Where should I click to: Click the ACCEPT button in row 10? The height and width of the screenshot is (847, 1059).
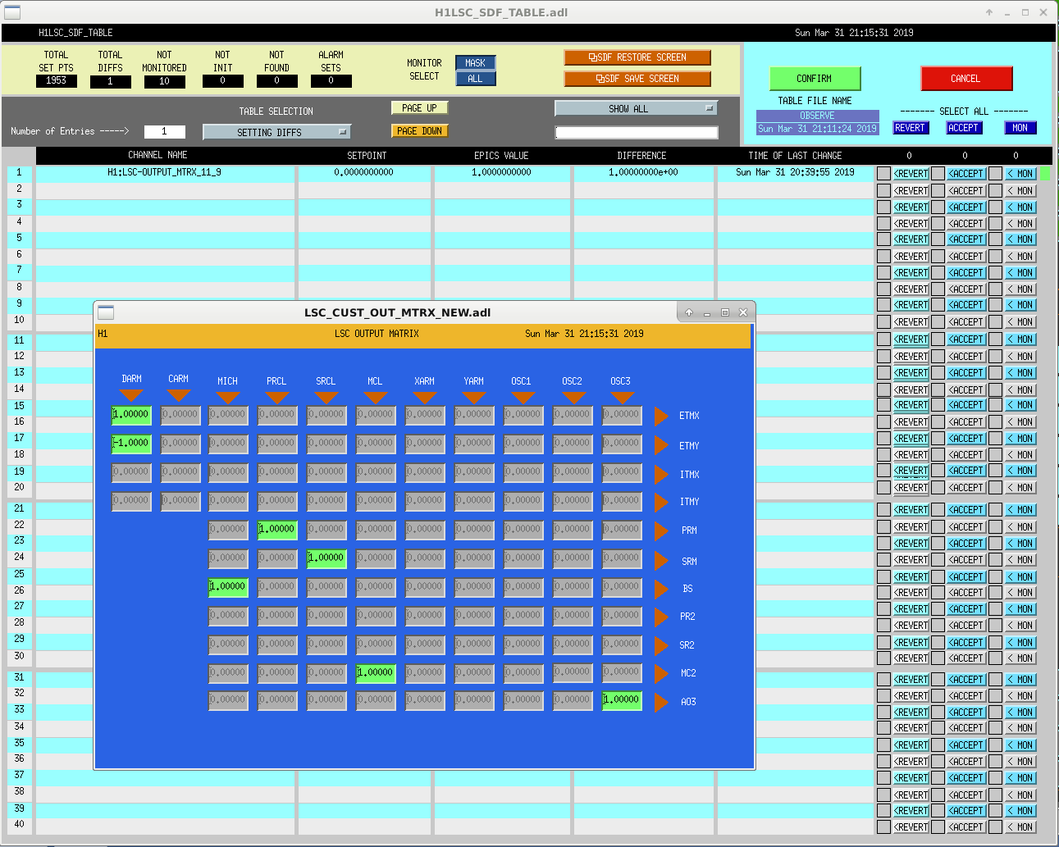coord(967,322)
